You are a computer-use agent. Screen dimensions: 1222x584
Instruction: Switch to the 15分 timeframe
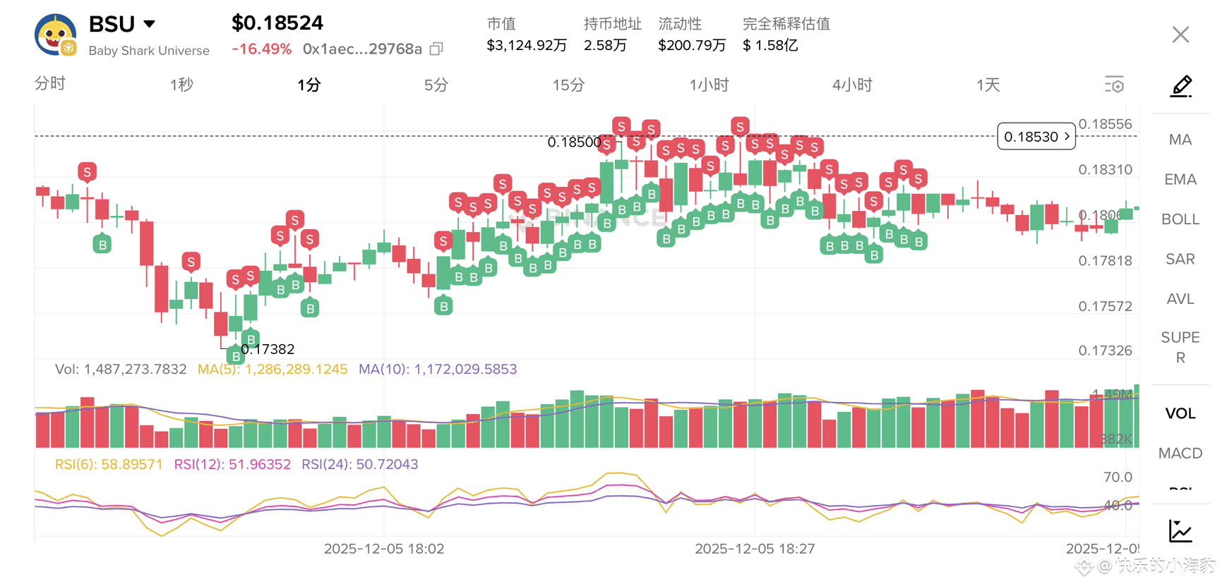point(568,85)
